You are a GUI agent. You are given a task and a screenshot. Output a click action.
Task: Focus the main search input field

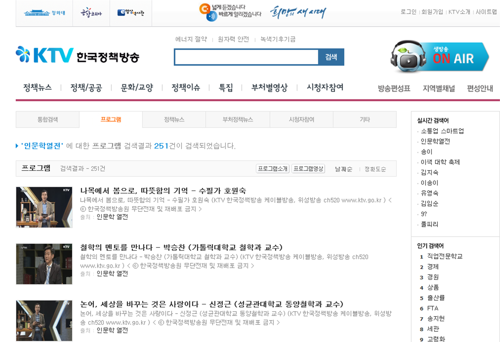point(246,57)
